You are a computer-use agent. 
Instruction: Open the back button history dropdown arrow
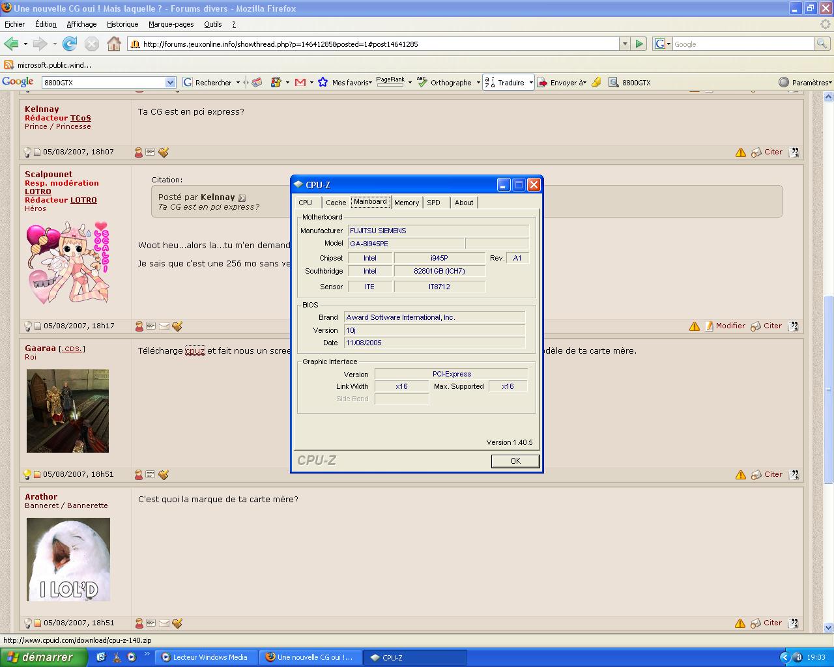click(x=25, y=44)
